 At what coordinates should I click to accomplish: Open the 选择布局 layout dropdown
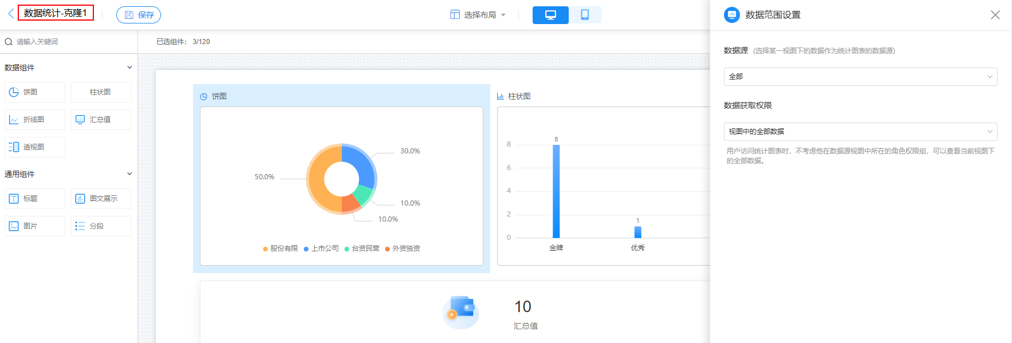(x=478, y=15)
